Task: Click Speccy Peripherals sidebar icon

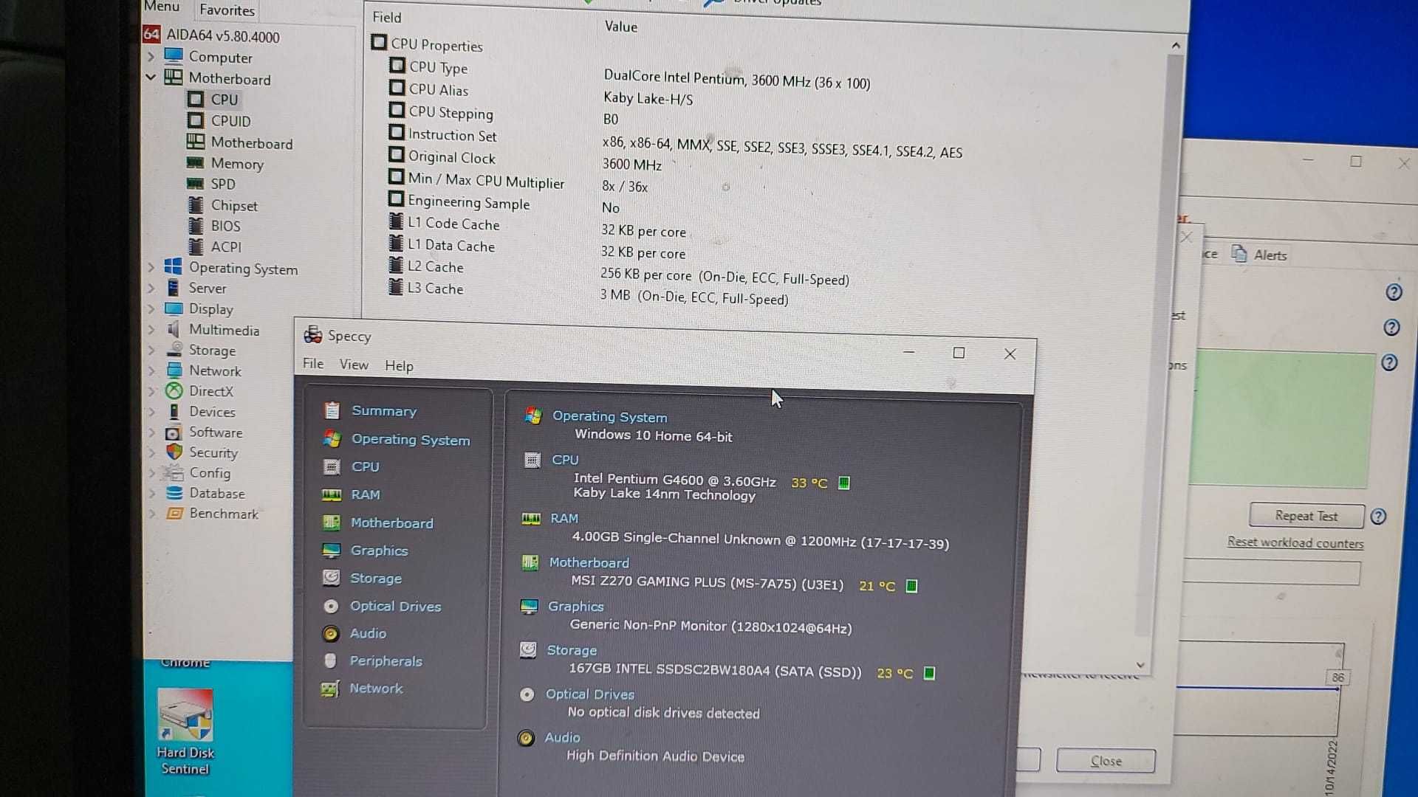Action: (330, 660)
